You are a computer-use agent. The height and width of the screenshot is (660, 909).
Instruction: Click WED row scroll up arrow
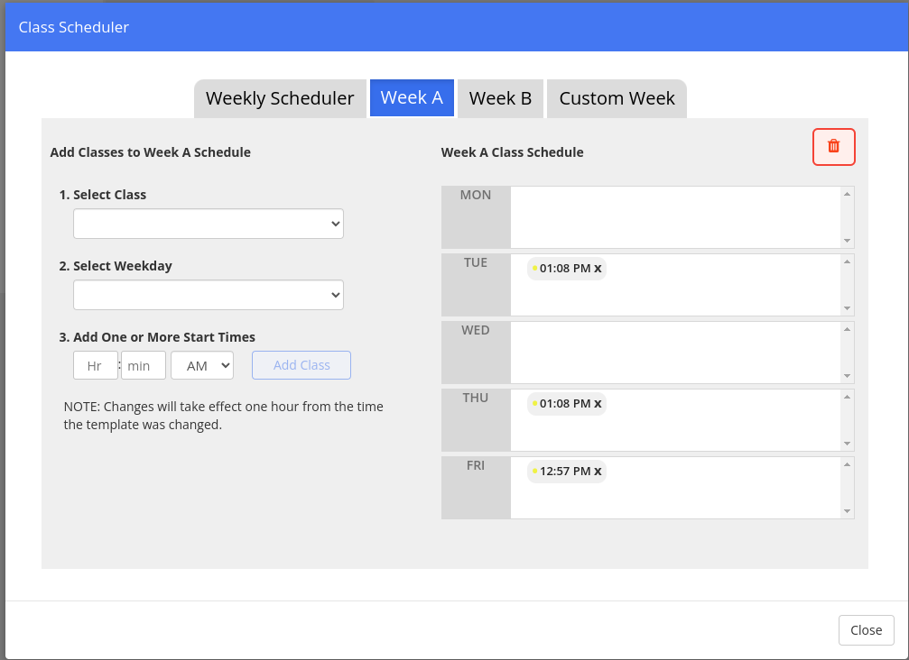pos(847,329)
